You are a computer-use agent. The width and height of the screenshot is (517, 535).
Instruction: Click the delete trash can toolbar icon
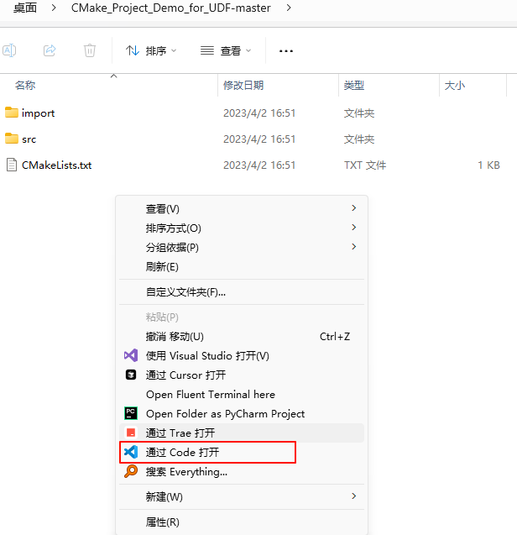90,51
